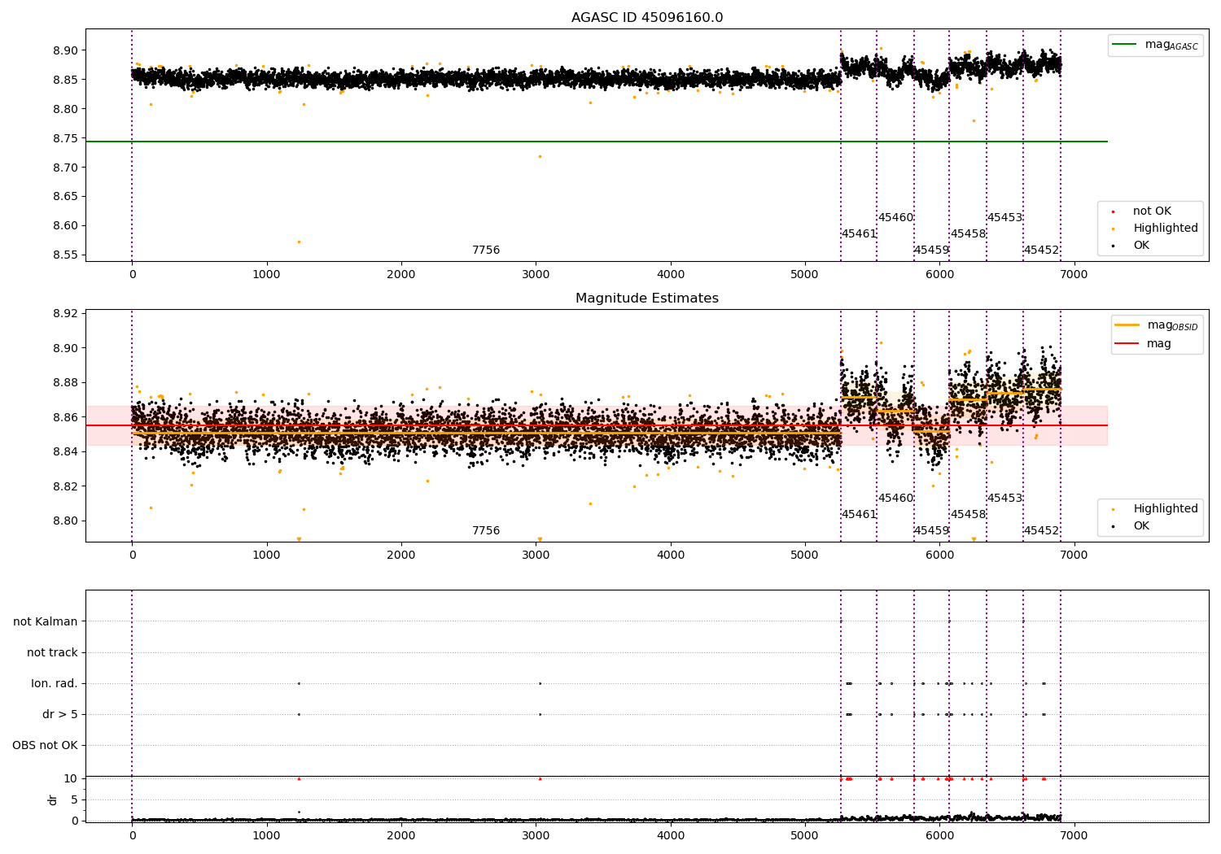This screenshot has width=1221, height=854.
Task: Click the 7000 x-axis tick under the bottom plot
Action: (1074, 835)
